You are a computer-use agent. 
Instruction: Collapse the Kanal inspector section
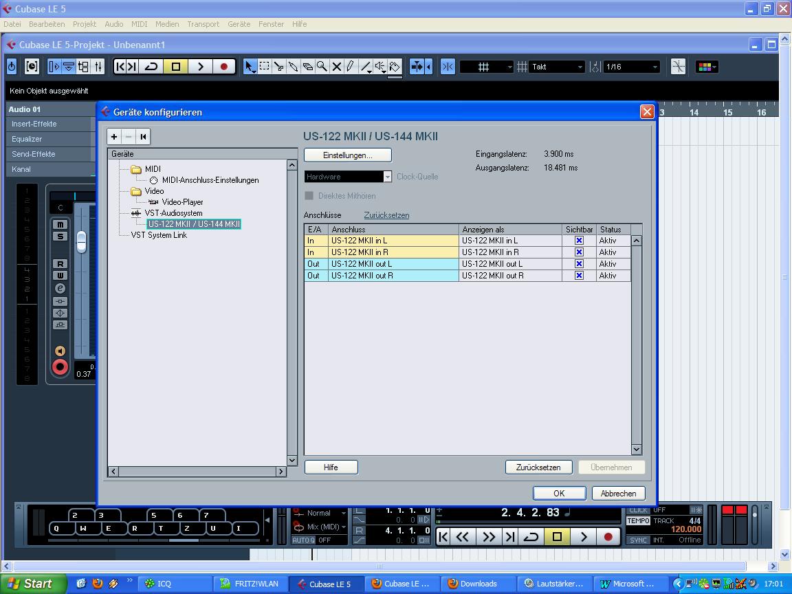50,169
